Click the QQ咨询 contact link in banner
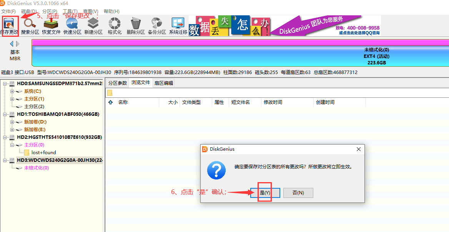 359,33
